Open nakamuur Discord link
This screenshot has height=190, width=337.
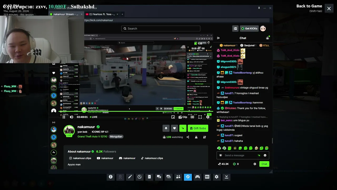pyautogui.click(x=127, y=158)
